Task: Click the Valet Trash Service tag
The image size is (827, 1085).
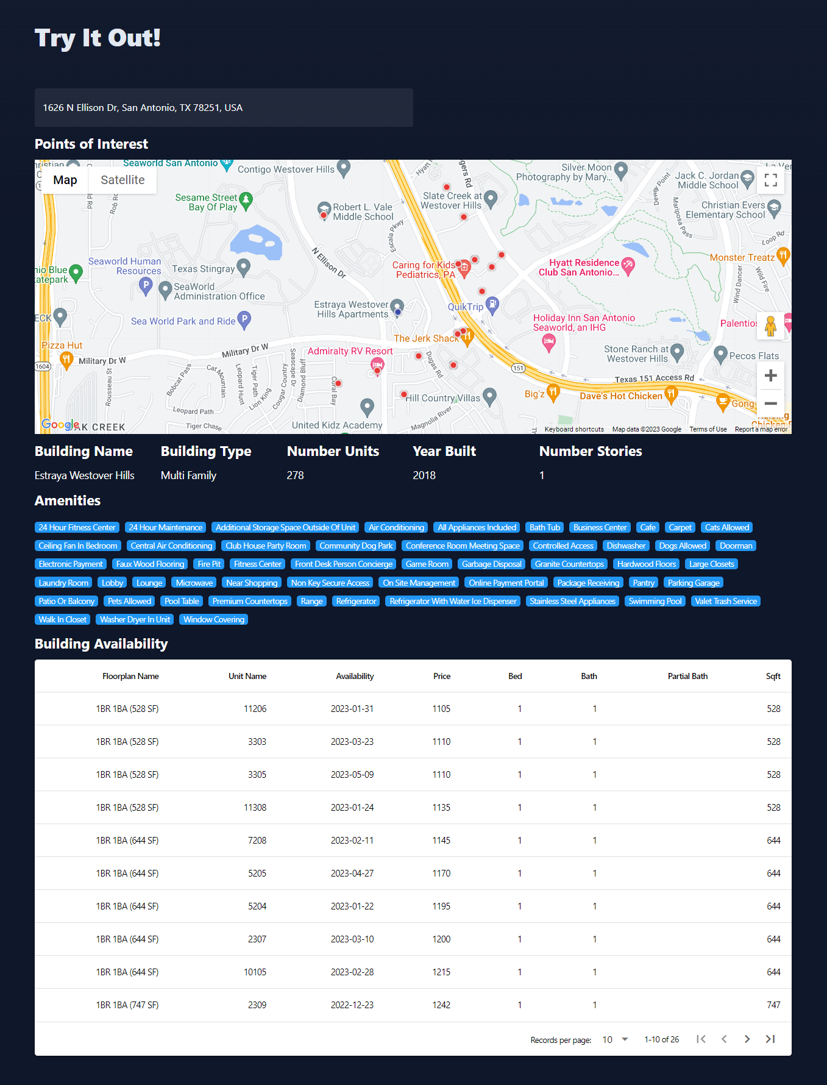Action: (726, 601)
